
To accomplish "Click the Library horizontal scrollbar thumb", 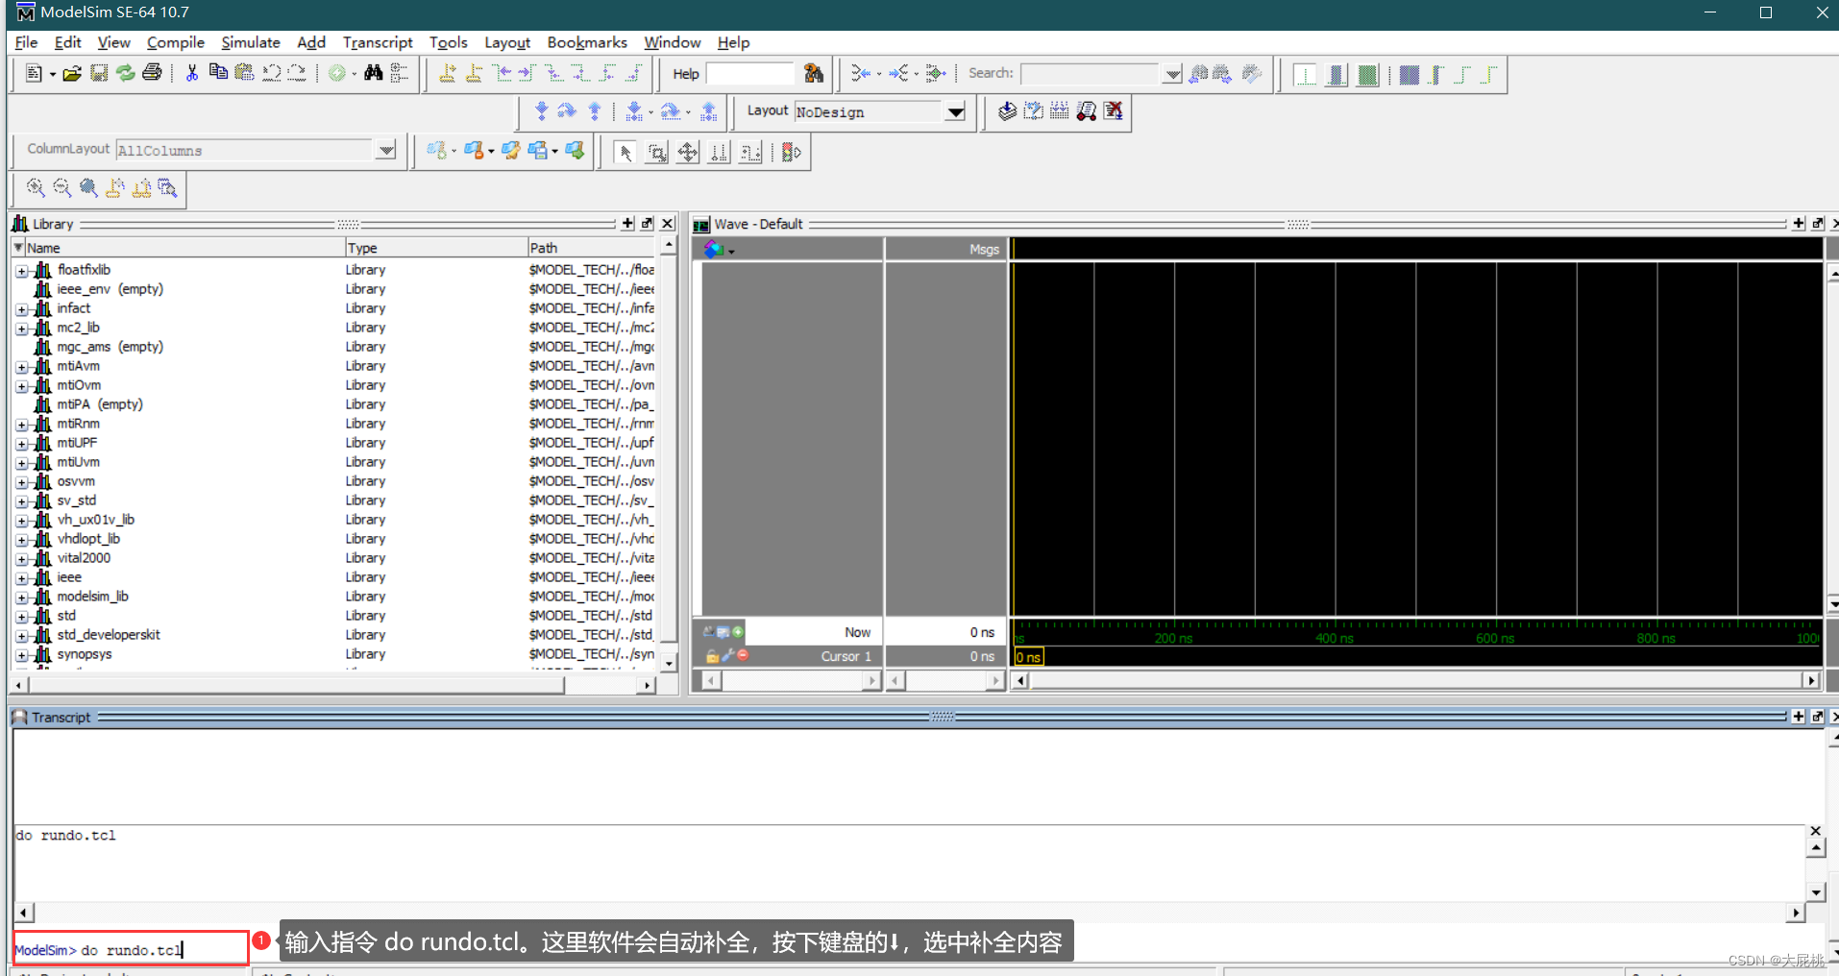I will [x=297, y=685].
